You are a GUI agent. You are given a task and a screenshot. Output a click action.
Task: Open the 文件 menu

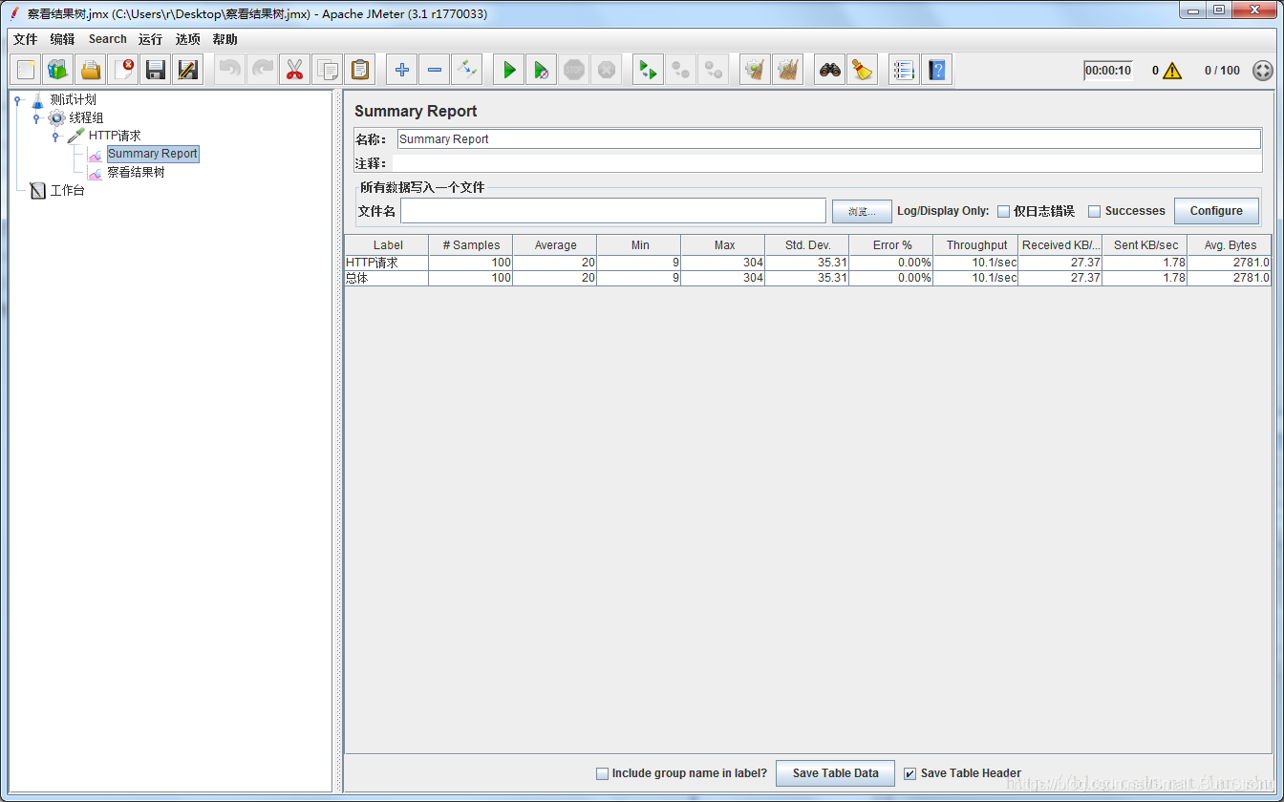click(25, 39)
